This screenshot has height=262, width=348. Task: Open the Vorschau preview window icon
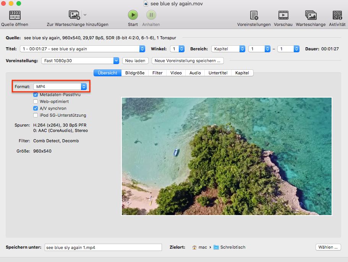pos(283,15)
